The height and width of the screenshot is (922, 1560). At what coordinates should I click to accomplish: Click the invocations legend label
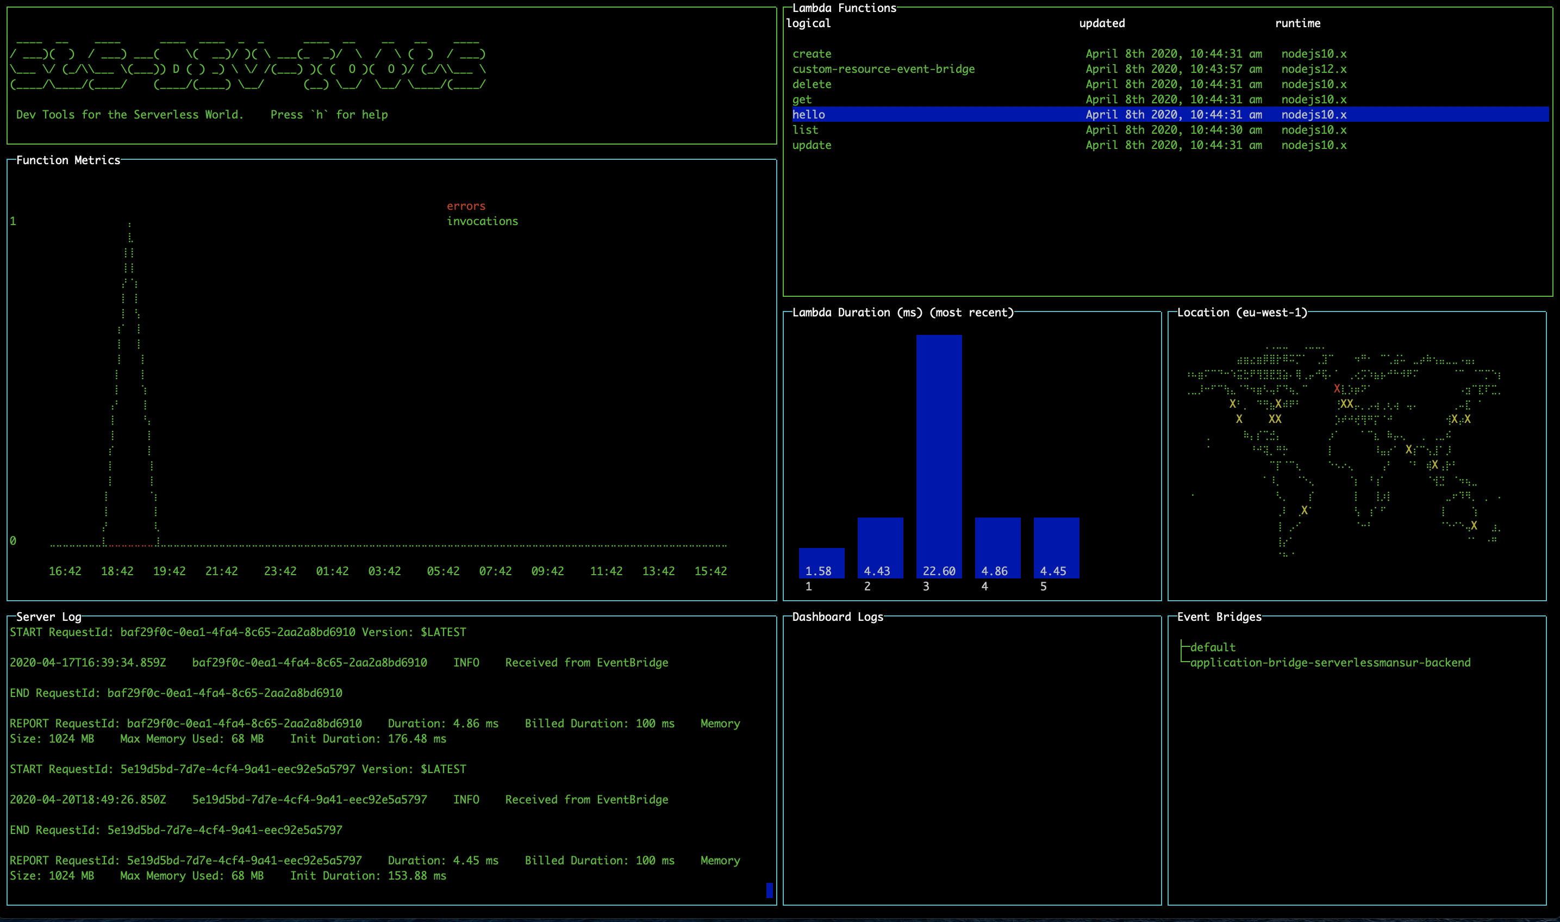[482, 221]
